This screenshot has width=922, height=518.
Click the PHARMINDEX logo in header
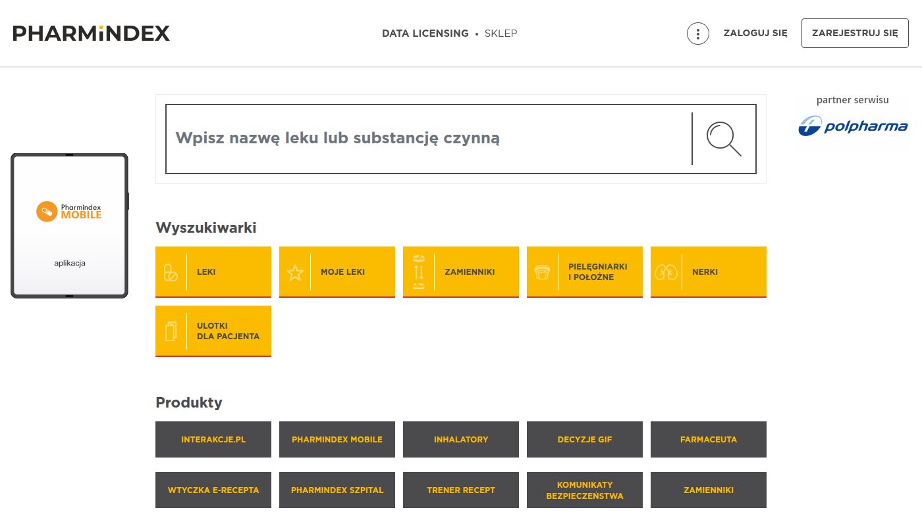coord(92,33)
